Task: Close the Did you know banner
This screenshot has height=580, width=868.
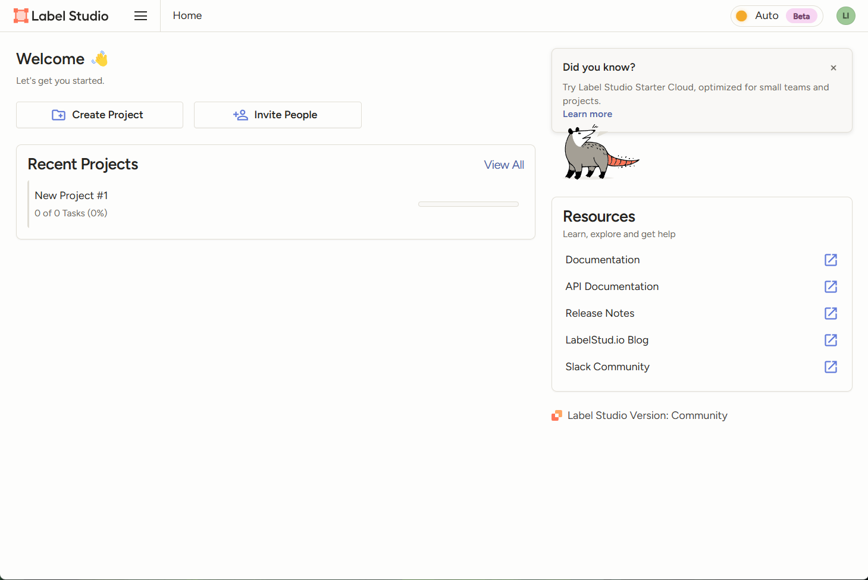Action: [833, 68]
